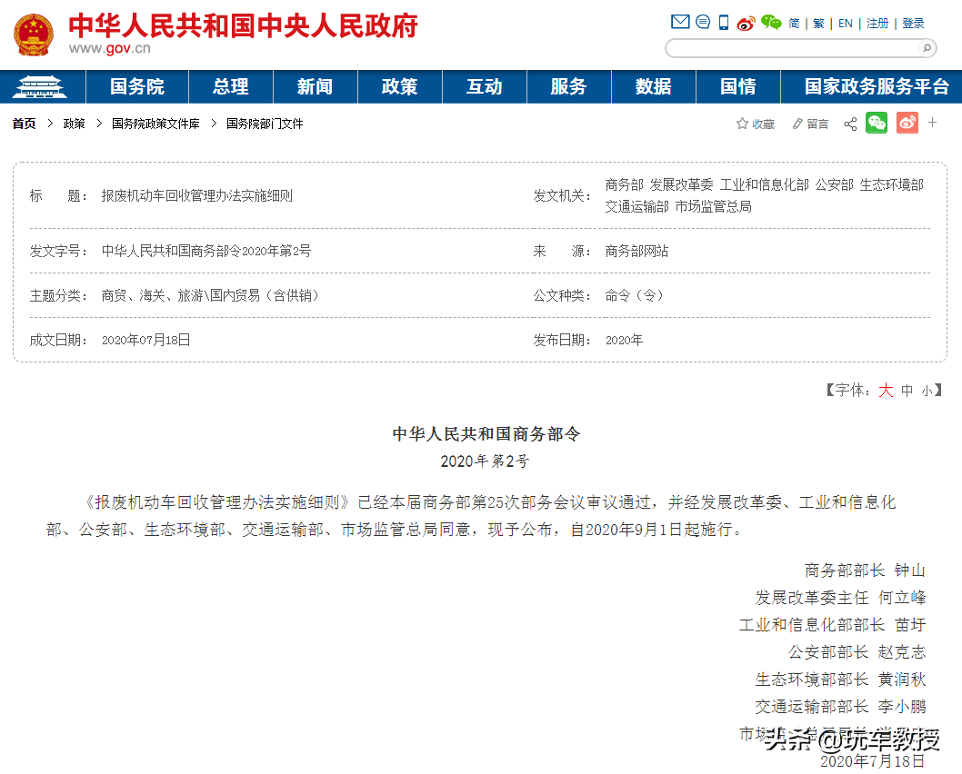Click the 登录 login link
Image resolution: width=962 pixels, height=774 pixels.
click(x=913, y=23)
